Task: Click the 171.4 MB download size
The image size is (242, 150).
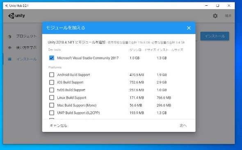Action: click(x=137, y=98)
